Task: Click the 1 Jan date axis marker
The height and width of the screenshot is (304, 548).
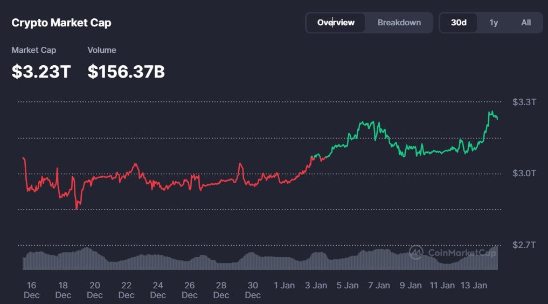Action: tap(284, 286)
